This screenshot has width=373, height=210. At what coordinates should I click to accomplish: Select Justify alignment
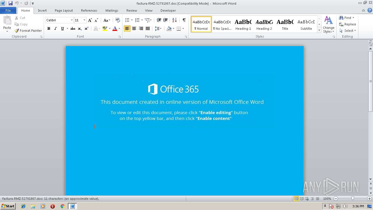(148, 29)
